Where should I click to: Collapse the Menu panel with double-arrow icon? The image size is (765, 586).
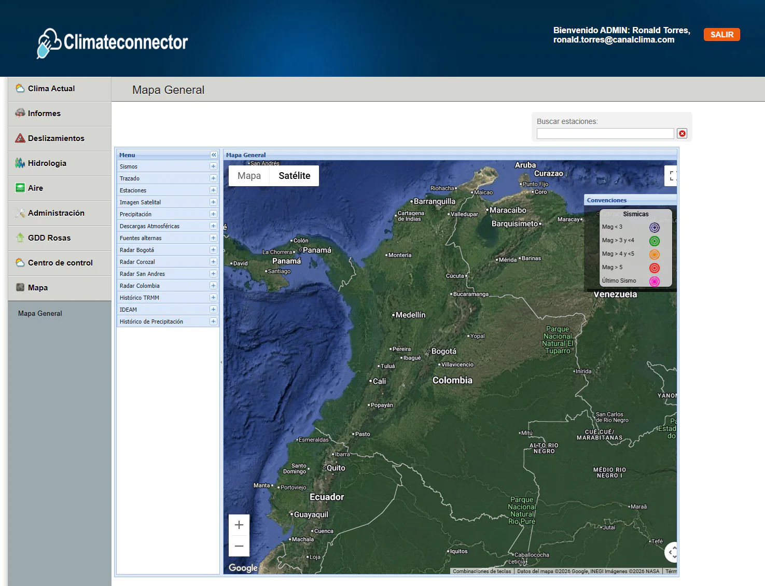(x=214, y=155)
